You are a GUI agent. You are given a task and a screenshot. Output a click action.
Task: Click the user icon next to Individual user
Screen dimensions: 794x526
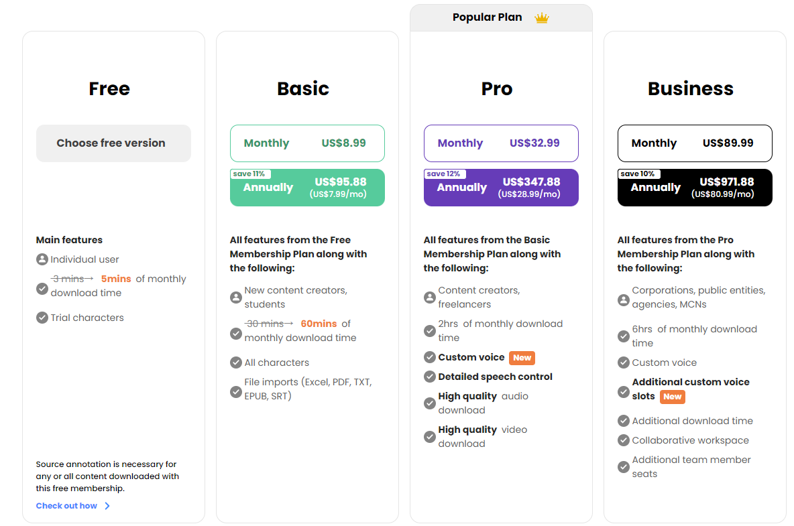click(x=42, y=259)
